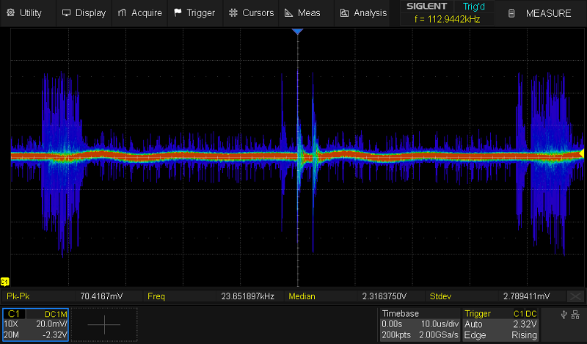Click the network status icon

[576, 315]
